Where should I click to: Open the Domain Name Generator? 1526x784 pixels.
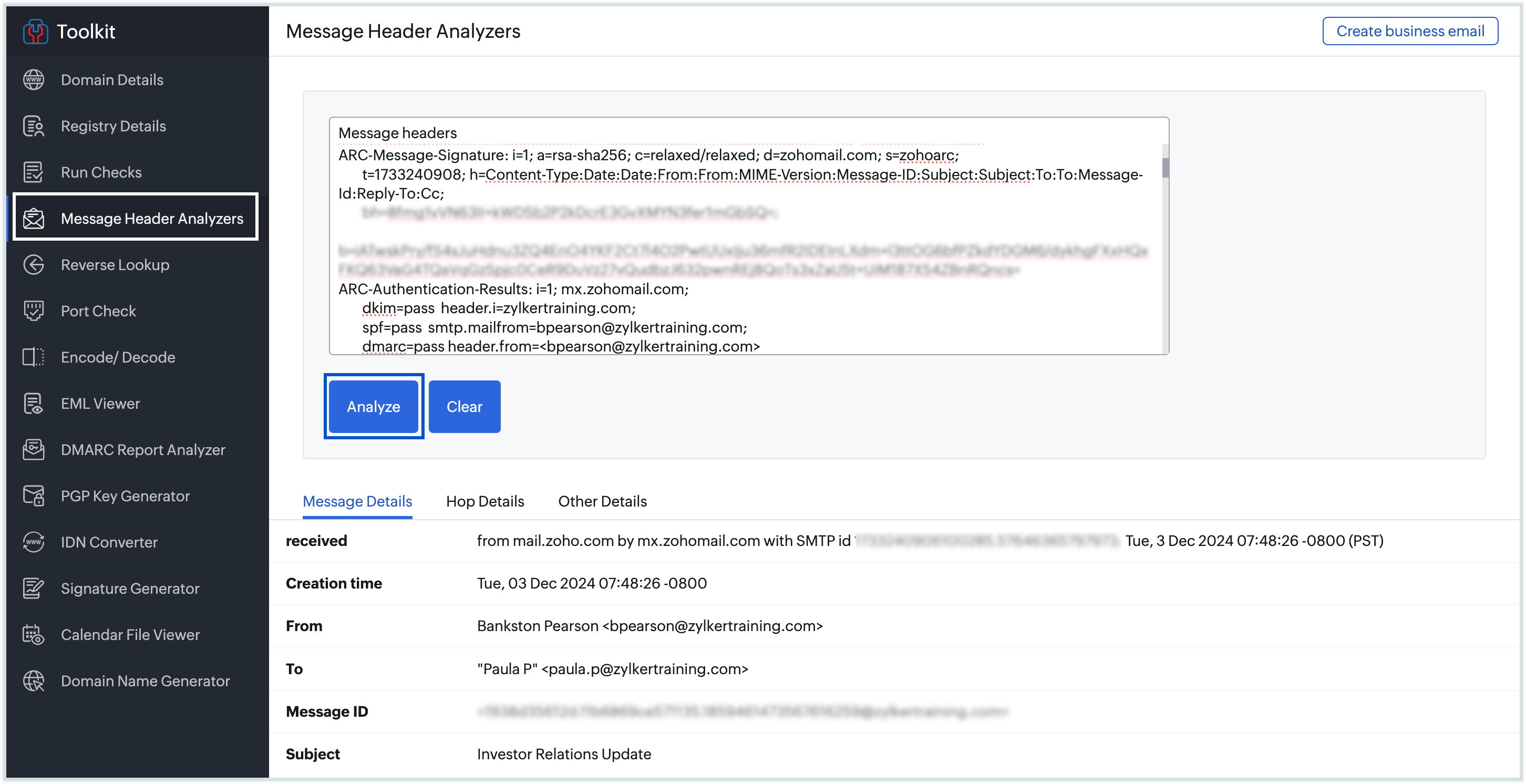[x=145, y=680]
